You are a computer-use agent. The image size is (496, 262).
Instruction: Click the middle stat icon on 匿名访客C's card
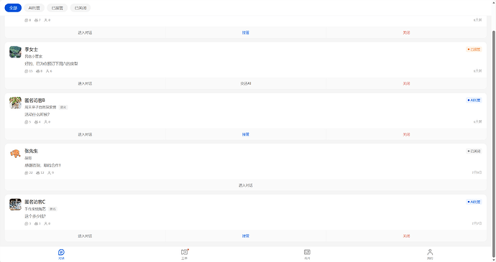36,224
